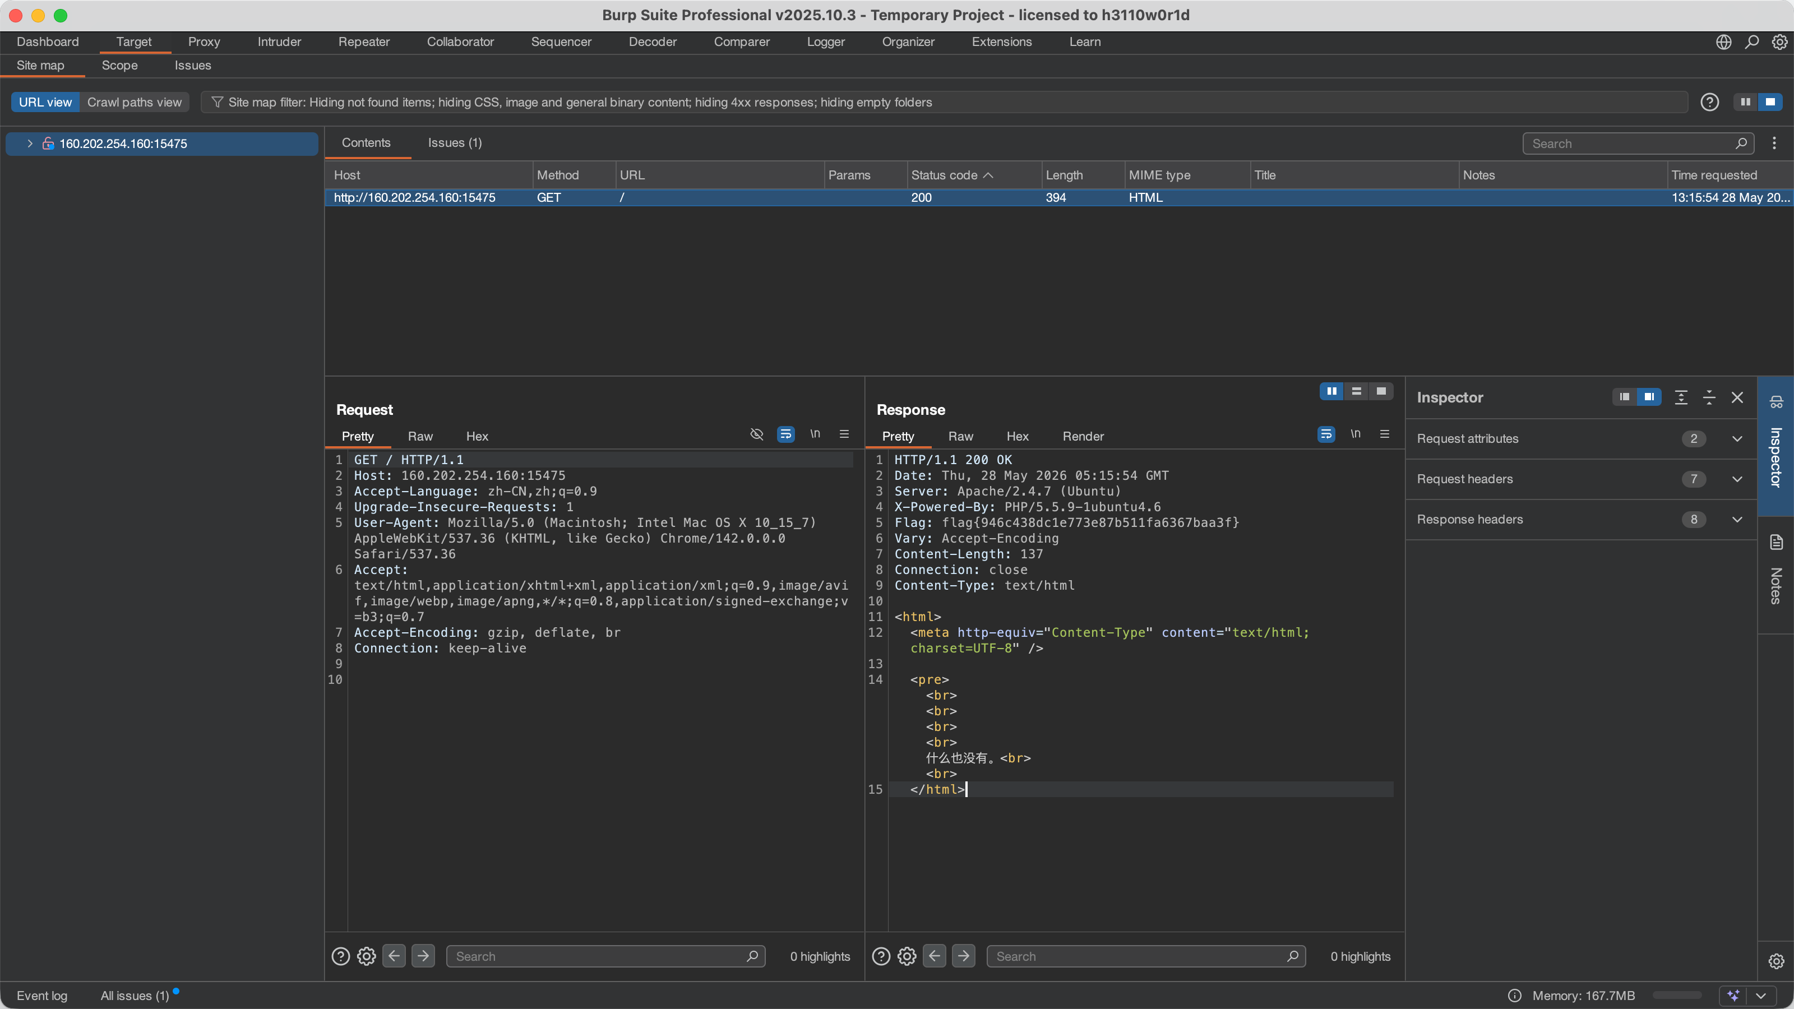Click search icon in contents search box
Image resolution: width=1794 pixels, height=1009 pixels.
click(x=1741, y=144)
